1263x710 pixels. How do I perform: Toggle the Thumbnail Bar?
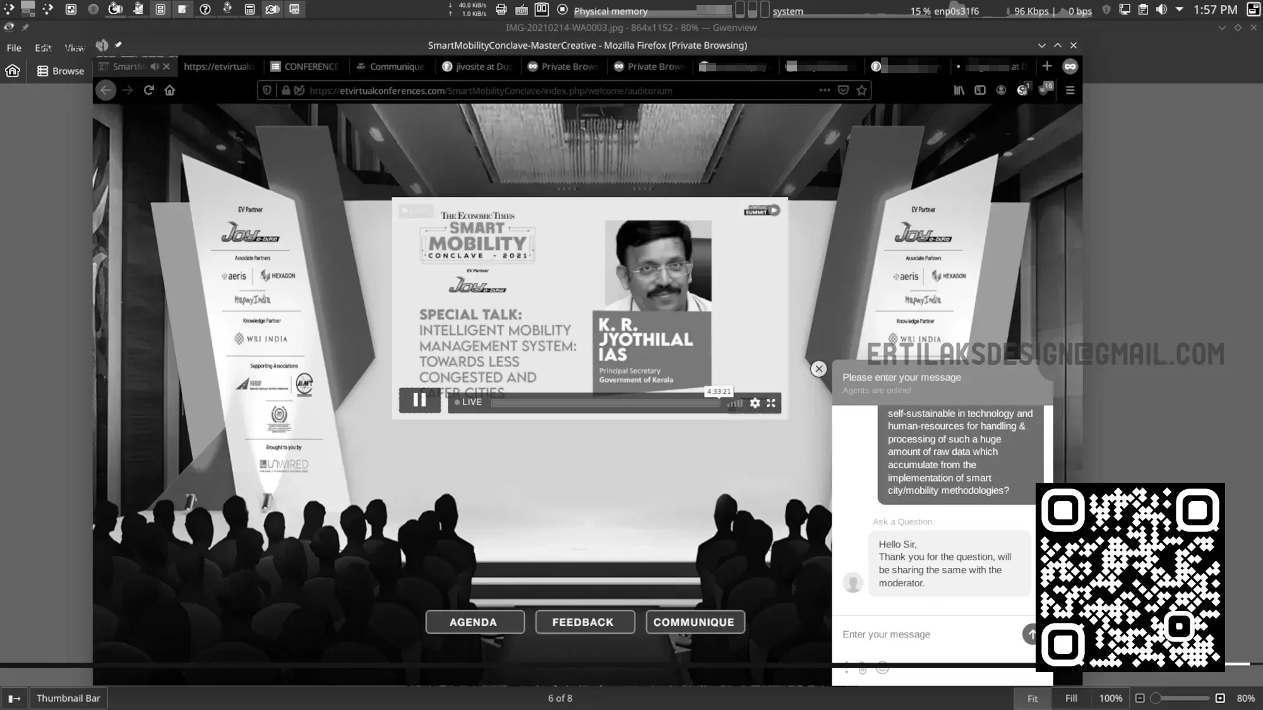coord(68,698)
